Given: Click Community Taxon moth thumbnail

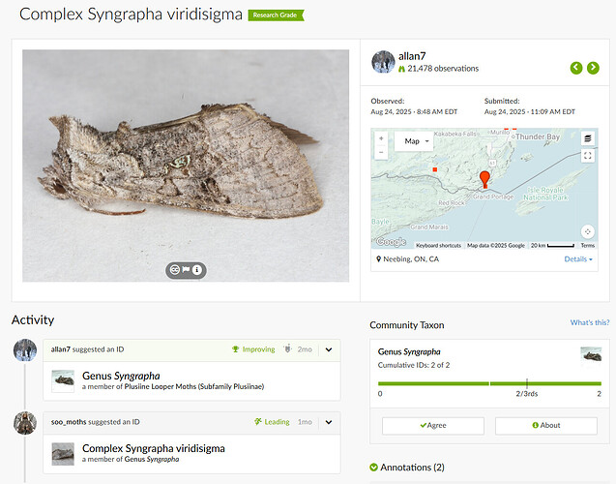Looking at the screenshot, I should coord(591,354).
